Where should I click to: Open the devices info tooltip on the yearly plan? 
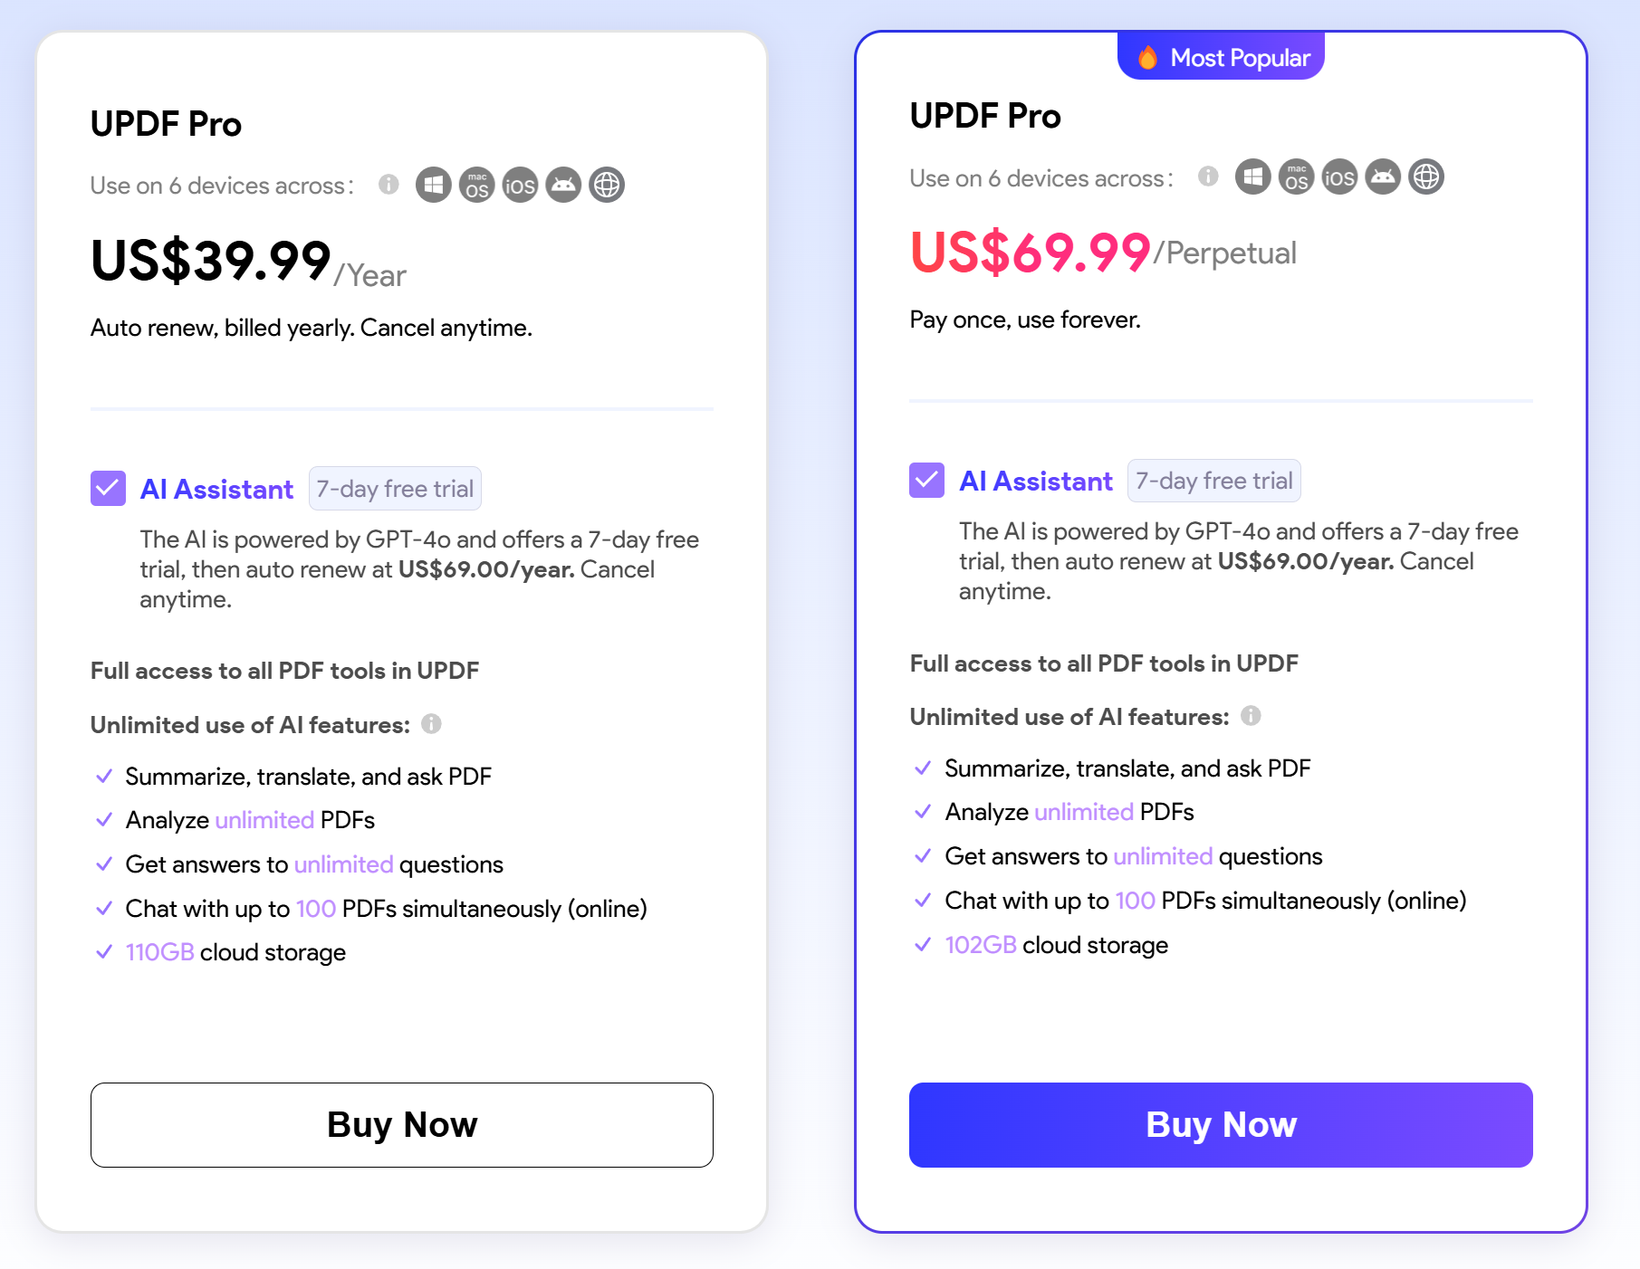(388, 185)
